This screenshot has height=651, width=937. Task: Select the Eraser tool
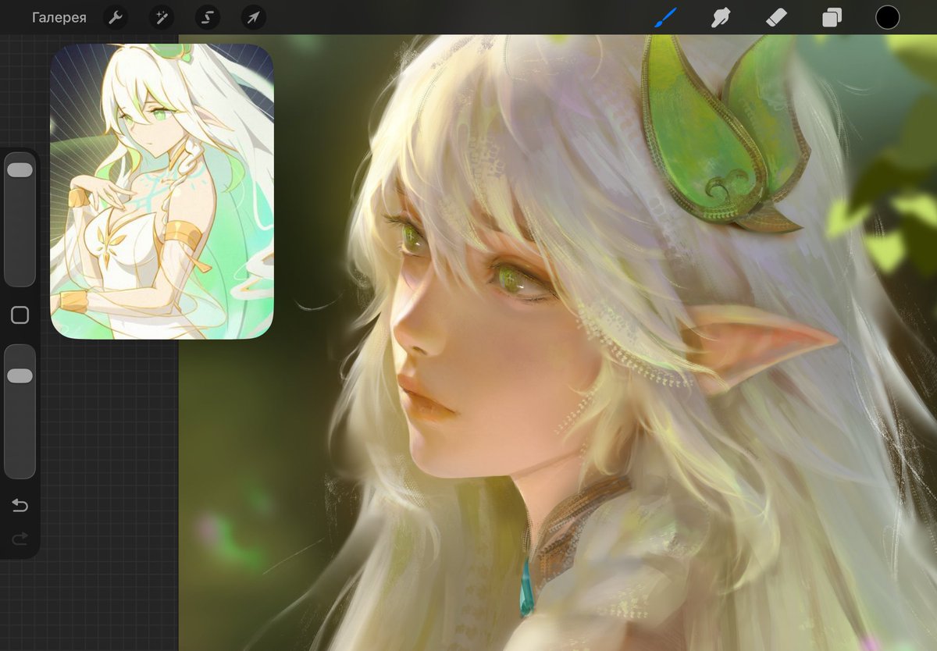pyautogui.click(x=776, y=17)
